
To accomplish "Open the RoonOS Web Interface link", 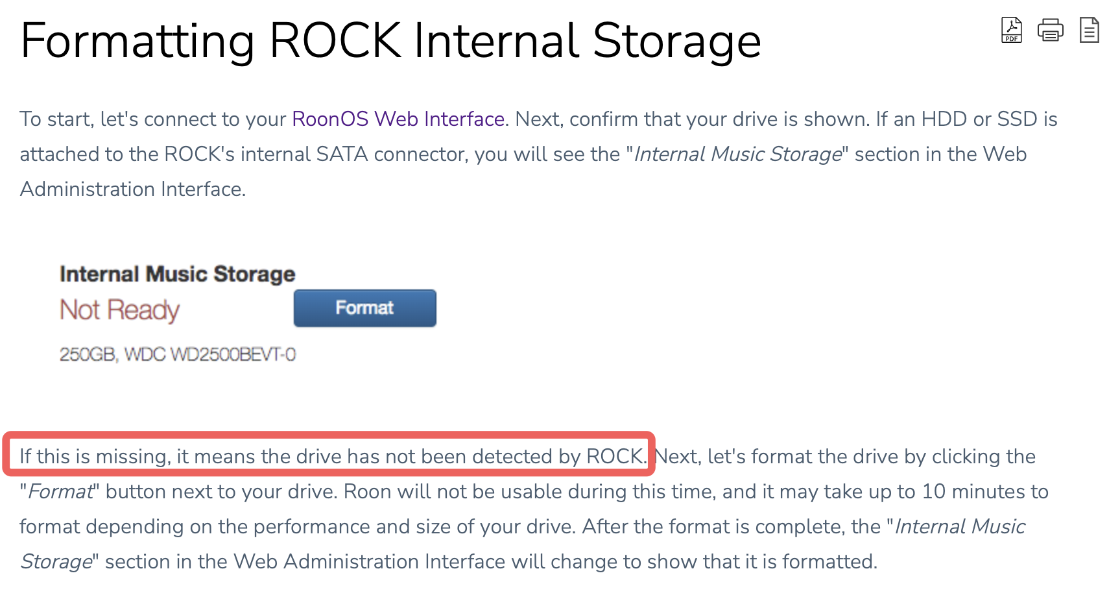I will (398, 119).
